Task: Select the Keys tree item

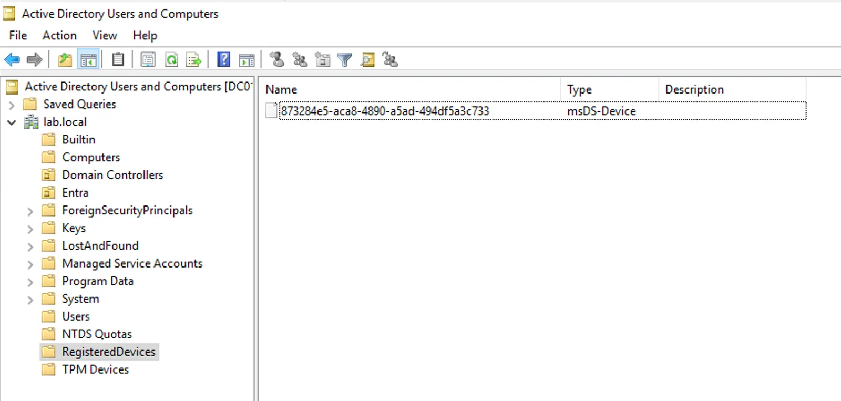Action: pyautogui.click(x=74, y=228)
